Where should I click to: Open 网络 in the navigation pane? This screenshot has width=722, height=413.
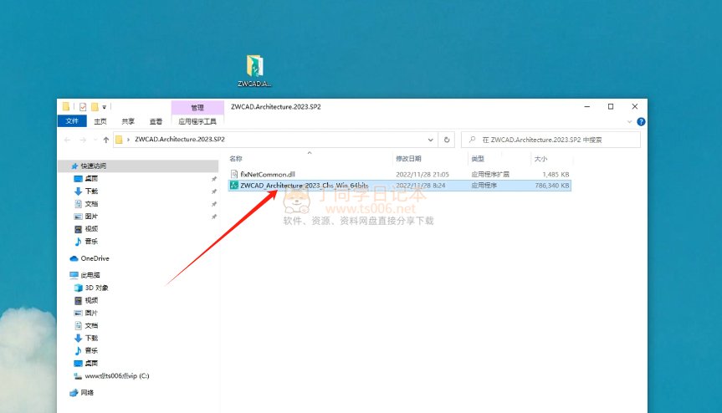pyautogui.click(x=89, y=392)
